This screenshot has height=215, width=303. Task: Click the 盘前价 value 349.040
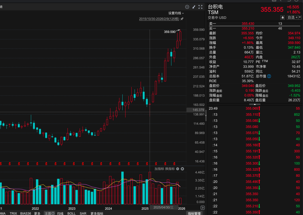pyautogui.click(x=248, y=86)
